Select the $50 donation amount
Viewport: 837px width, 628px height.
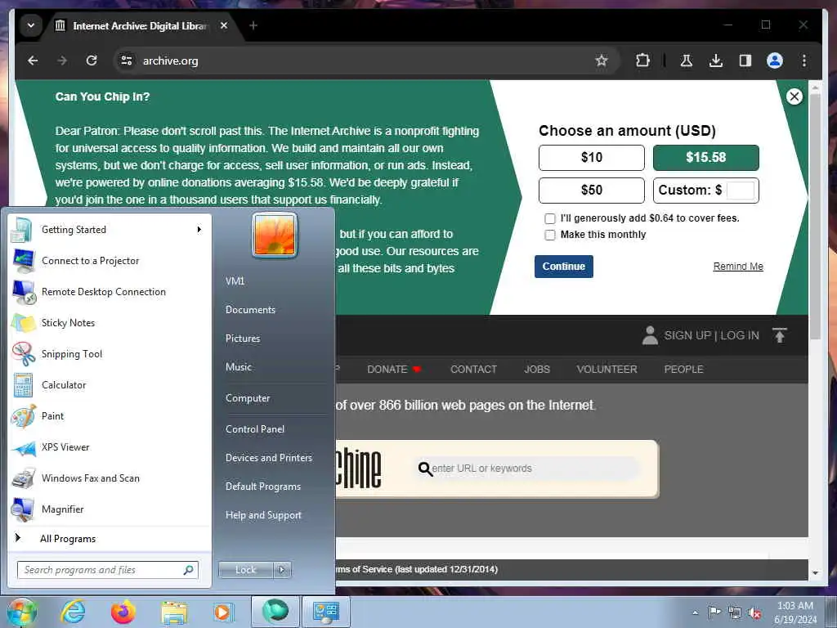pyautogui.click(x=592, y=190)
